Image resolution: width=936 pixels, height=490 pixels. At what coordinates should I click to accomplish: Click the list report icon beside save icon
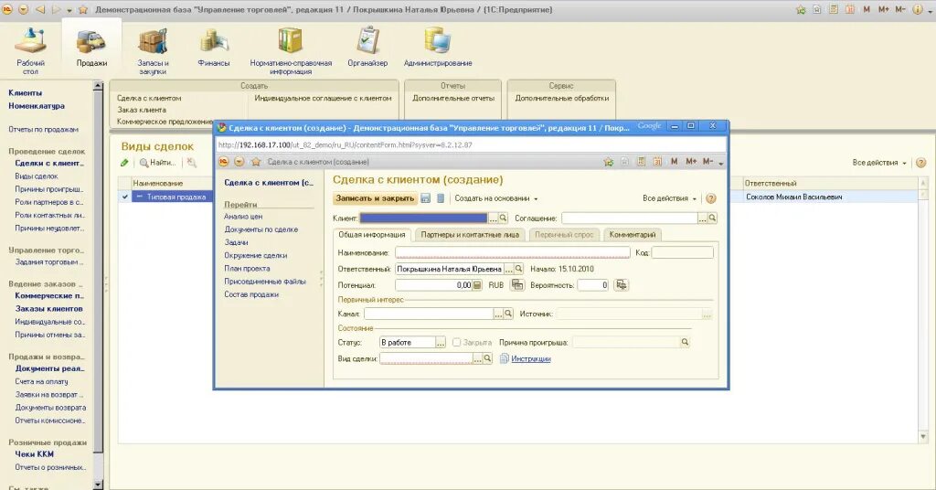click(x=441, y=198)
